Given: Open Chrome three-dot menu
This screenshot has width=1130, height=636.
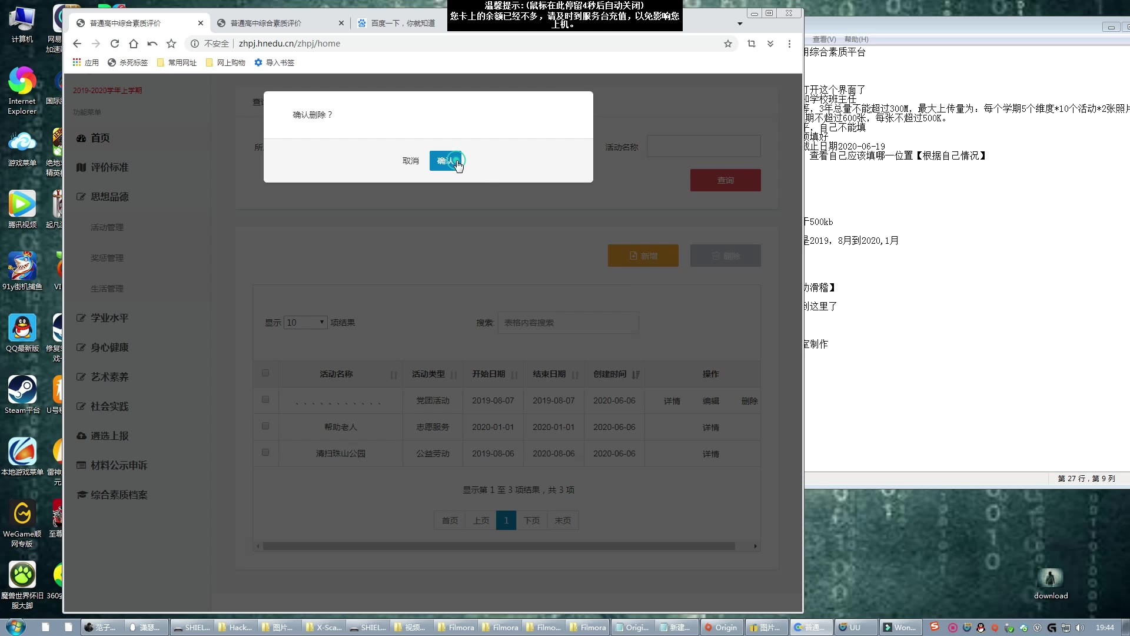Looking at the screenshot, I should [789, 44].
